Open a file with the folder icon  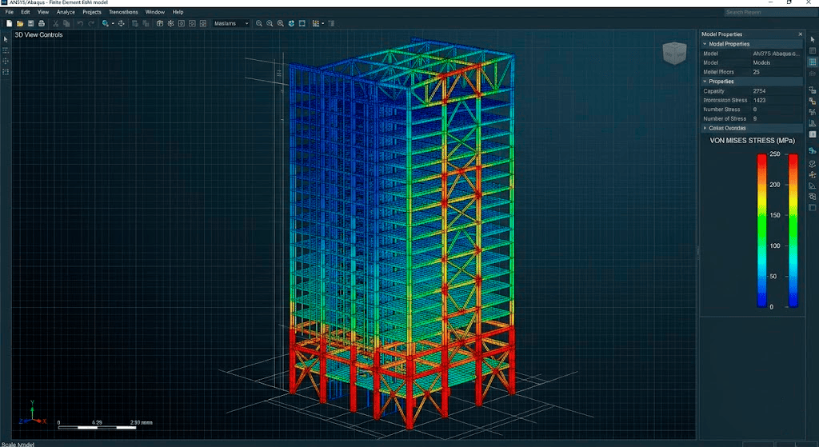20,23
